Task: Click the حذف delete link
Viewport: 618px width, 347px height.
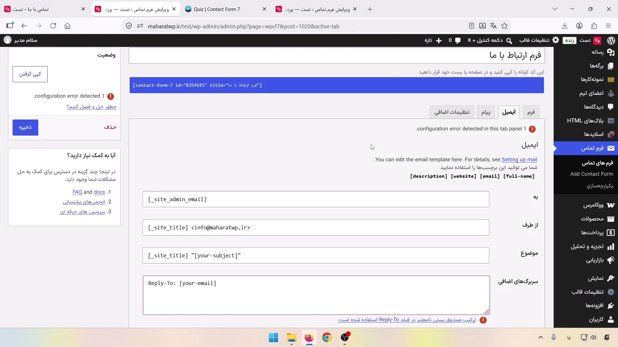Action: [110, 127]
